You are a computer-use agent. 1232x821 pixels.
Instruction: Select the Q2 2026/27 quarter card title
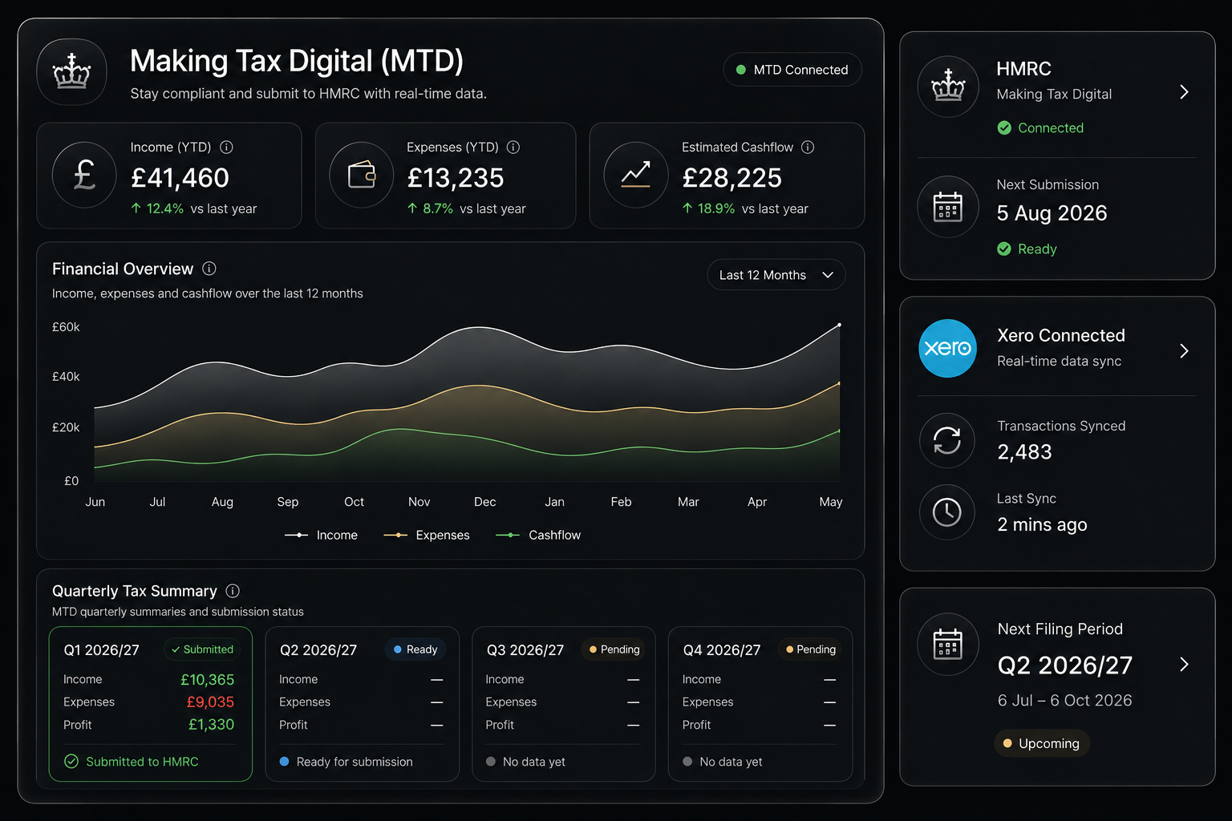(318, 650)
